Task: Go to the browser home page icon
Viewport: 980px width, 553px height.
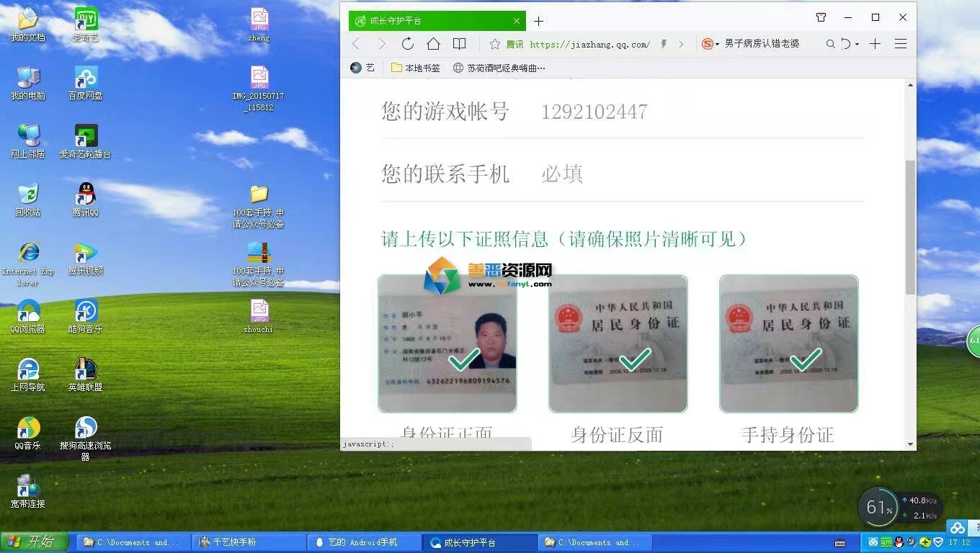Action: (x=433, y=44)
